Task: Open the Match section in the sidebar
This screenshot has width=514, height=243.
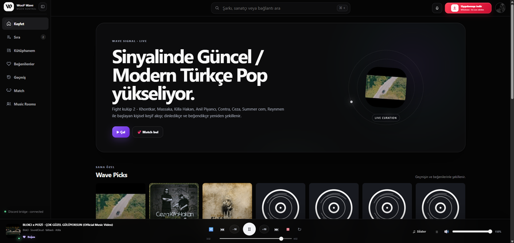Action: click(x=25, y=91)
